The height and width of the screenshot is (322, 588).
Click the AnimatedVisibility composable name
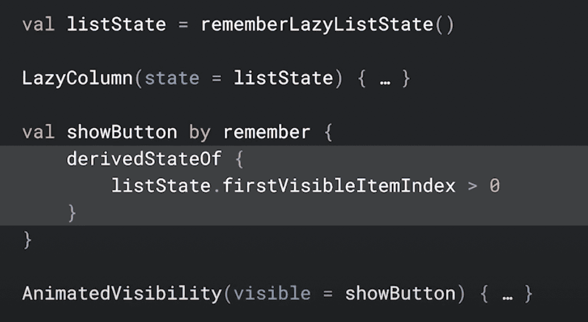click(121, 294)
